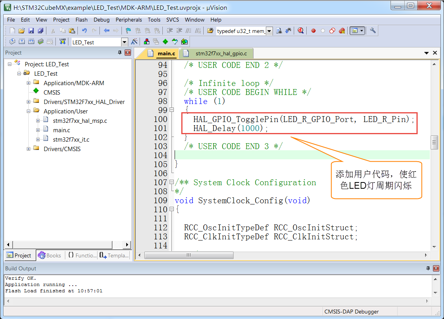The height and width of the screenshot is (319, 444).
Task: Rebuild all target files
Action: pyautogui.click(x=31, y=42)
